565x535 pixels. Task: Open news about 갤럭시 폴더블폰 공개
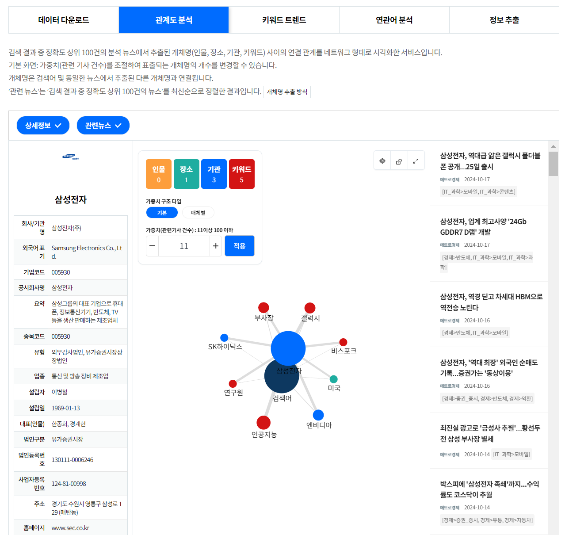click(490, 161)
